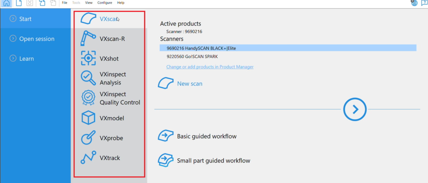
Task: Open the help speech-bubble question icon
Action: (424, 3)
